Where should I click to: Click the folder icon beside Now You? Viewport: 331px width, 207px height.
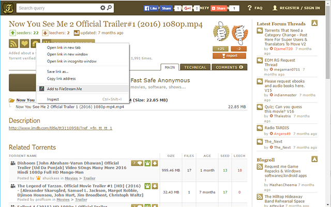click(x=11, y=100)
